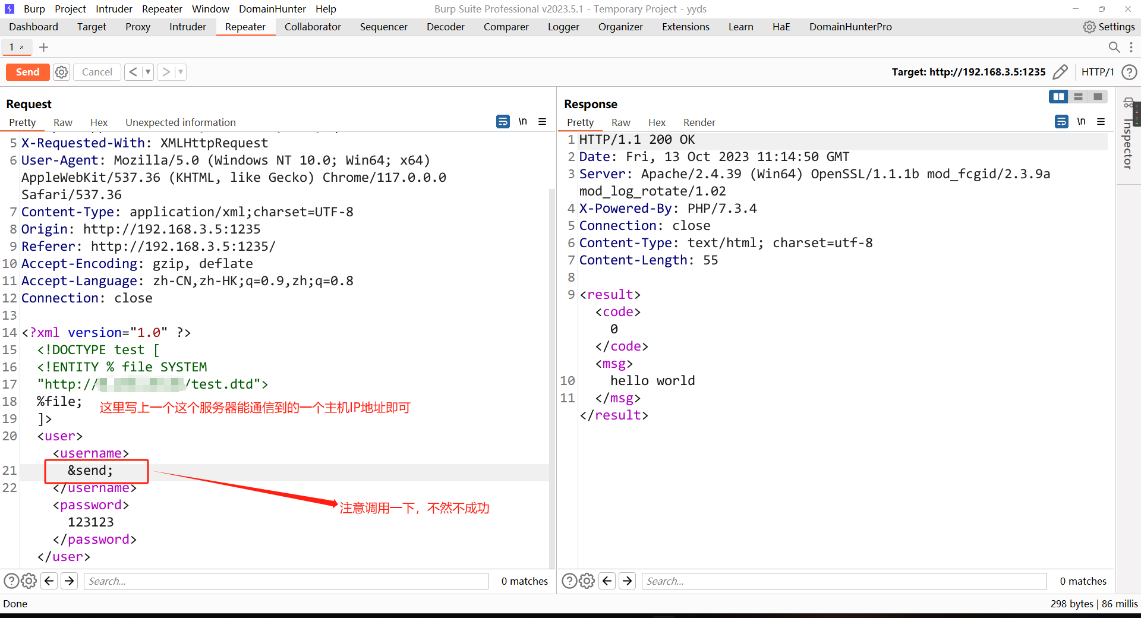Open Unexpected information request tab

(x=181, y=122)
